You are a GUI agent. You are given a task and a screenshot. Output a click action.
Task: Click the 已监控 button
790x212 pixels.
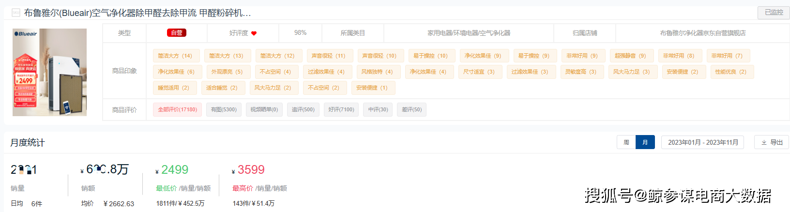point(774,13)
